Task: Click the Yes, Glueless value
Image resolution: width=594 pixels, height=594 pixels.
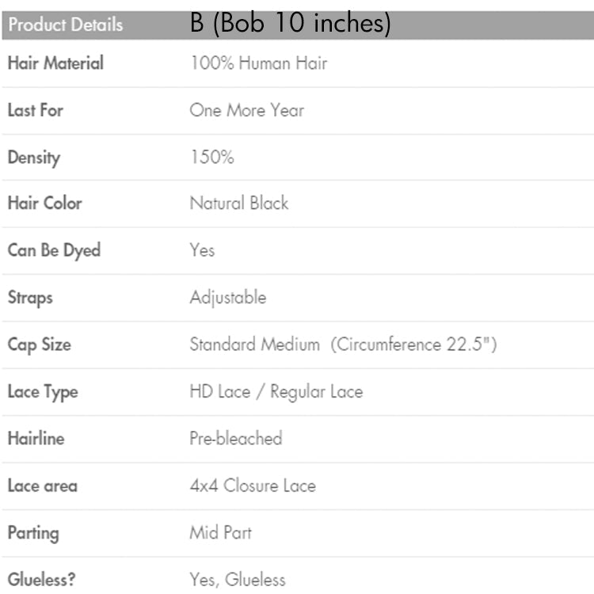Action: point(237,579)
